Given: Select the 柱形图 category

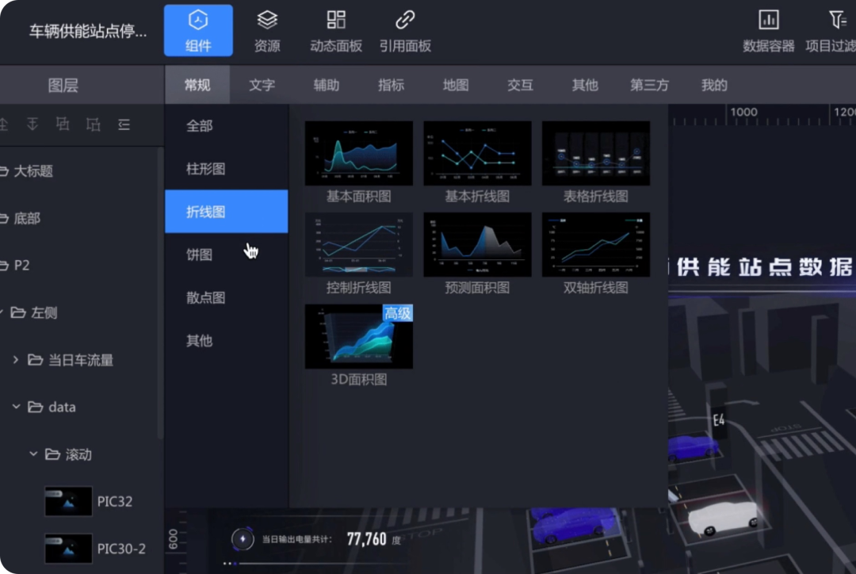Looking at the screenshot, I should point(227,169).
